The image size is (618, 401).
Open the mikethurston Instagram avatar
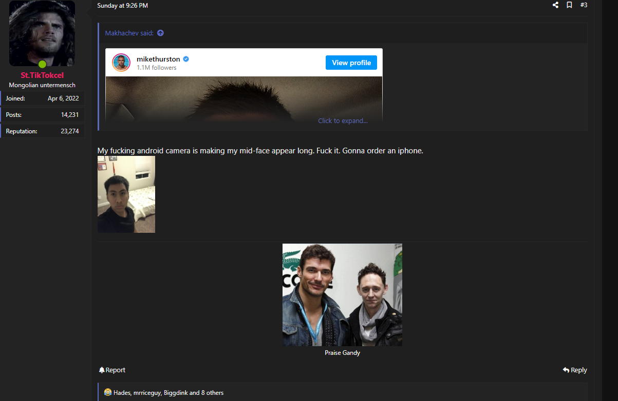(121, 63)
